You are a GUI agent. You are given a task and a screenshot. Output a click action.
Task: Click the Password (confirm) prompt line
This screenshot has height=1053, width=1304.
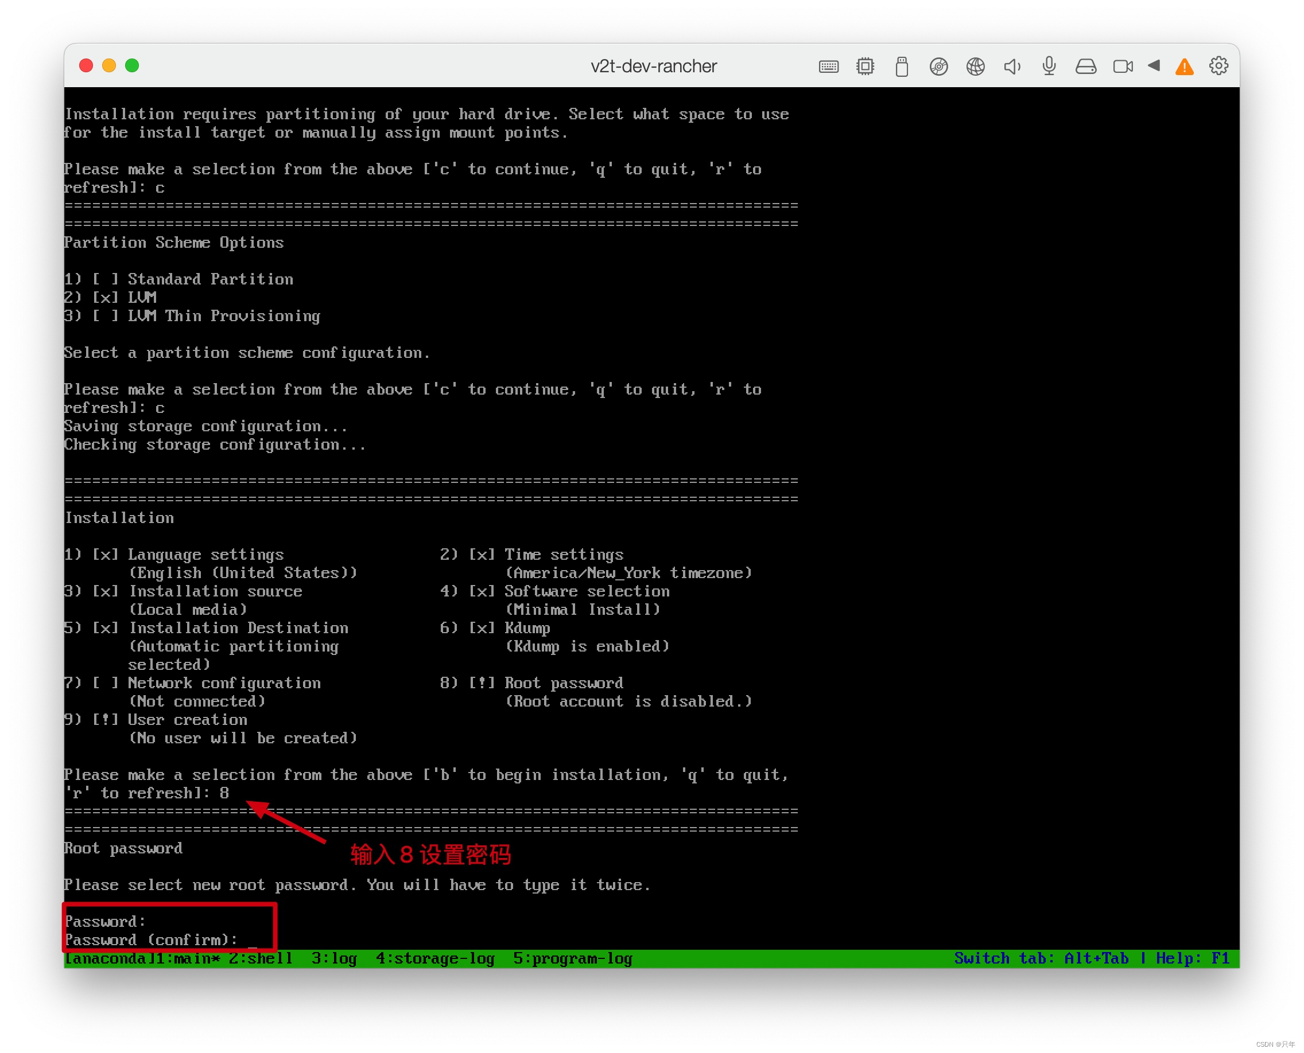[x=152, y=939]
